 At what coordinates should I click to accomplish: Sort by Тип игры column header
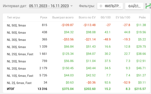pyautogui.click(x=13, y=17)
